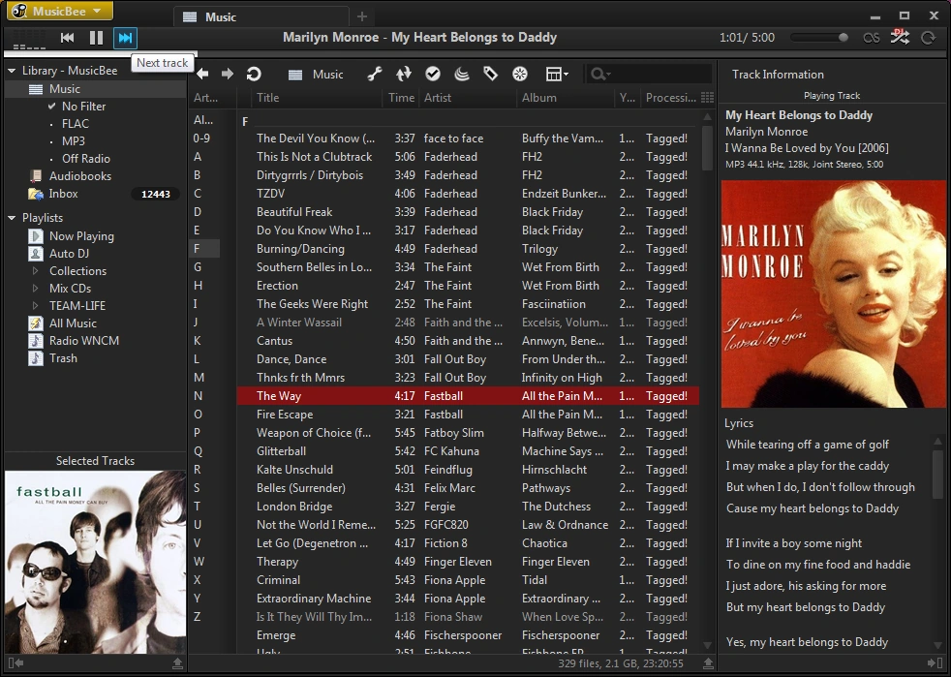The width and height of the screenshot is (951, 677).
Task: Select the No Filter option
Action: coord(83,107)
